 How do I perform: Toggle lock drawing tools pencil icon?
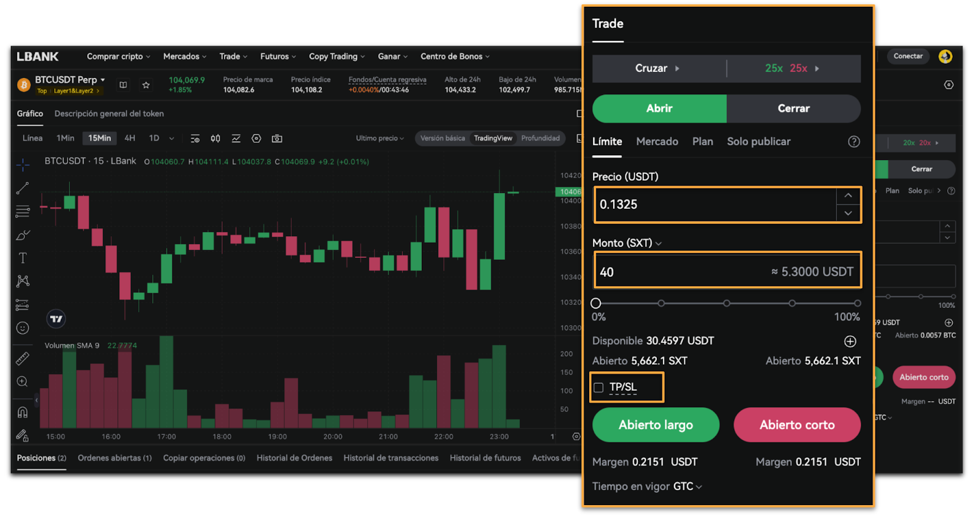click(x=23, y=436)
